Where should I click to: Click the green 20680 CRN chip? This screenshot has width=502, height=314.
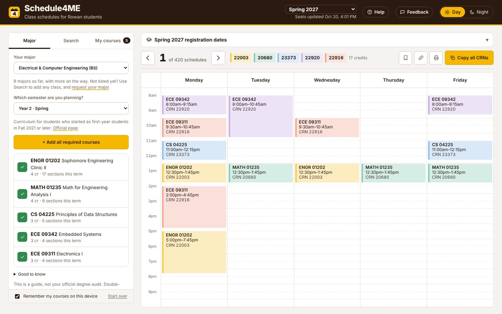265,58
